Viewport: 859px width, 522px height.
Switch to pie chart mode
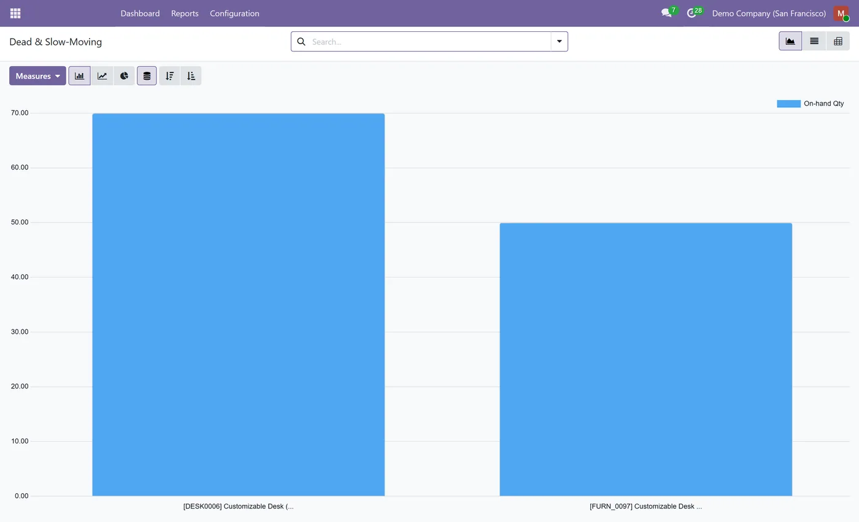pyautogui.click(x=124, y=76)
